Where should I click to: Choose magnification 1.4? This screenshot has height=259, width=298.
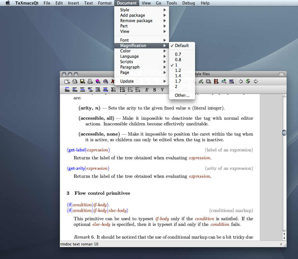tap(182, 76)
